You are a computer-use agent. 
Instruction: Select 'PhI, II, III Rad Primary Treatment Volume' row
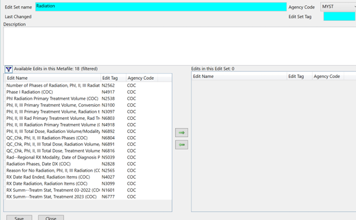88,119
